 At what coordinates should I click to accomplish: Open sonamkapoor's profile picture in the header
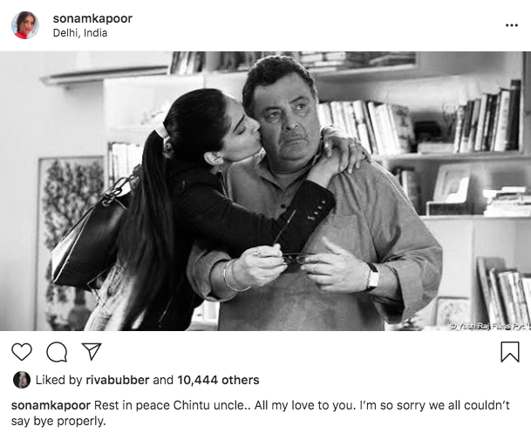(x=25, y=25)
